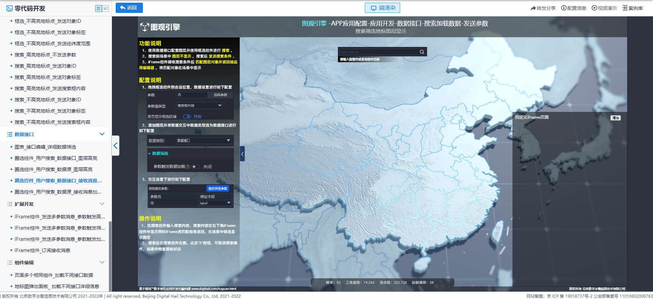The height and width of the screenshot is (299, 653).
Task: Collapse left sidebar with arrow handle
Action: pos(115,146)
